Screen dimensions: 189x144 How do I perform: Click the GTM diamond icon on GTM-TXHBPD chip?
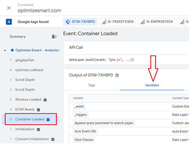(x=68, y=22)
